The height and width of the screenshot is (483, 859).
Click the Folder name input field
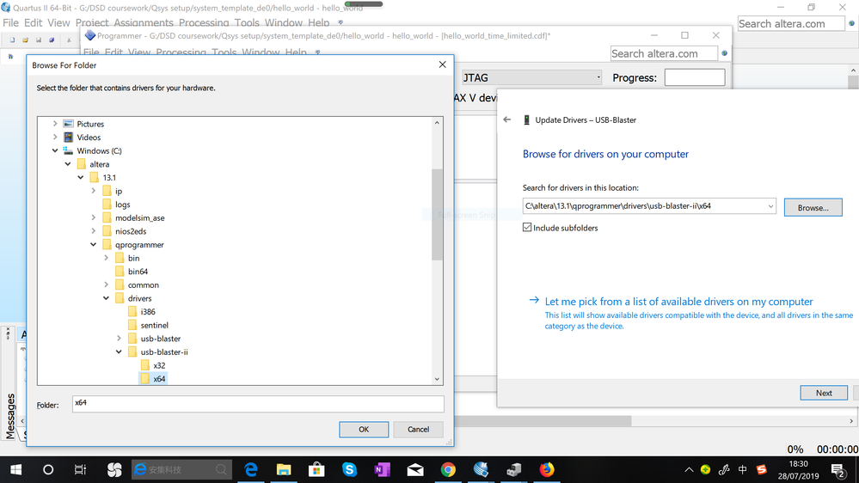tap(258, 404)
